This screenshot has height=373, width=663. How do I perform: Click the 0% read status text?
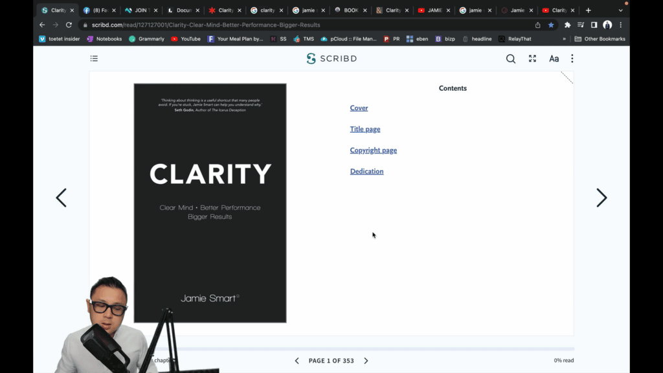564,360
